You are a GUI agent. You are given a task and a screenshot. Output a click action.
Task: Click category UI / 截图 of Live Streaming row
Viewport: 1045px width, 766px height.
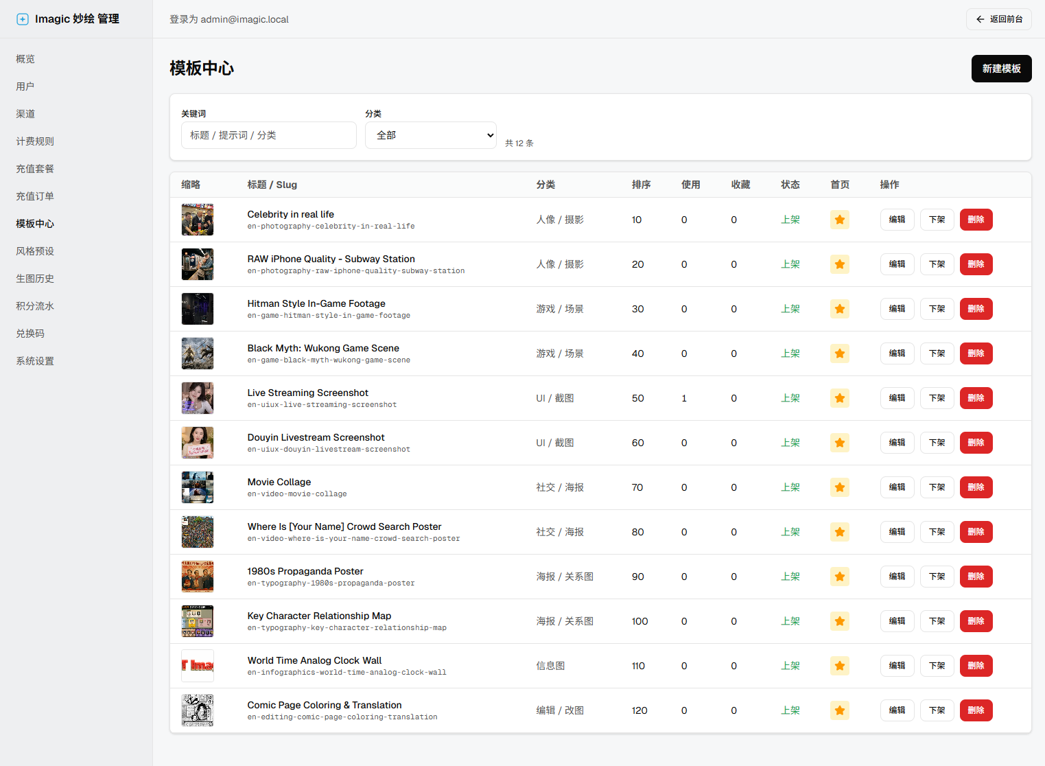coord(555,398)
